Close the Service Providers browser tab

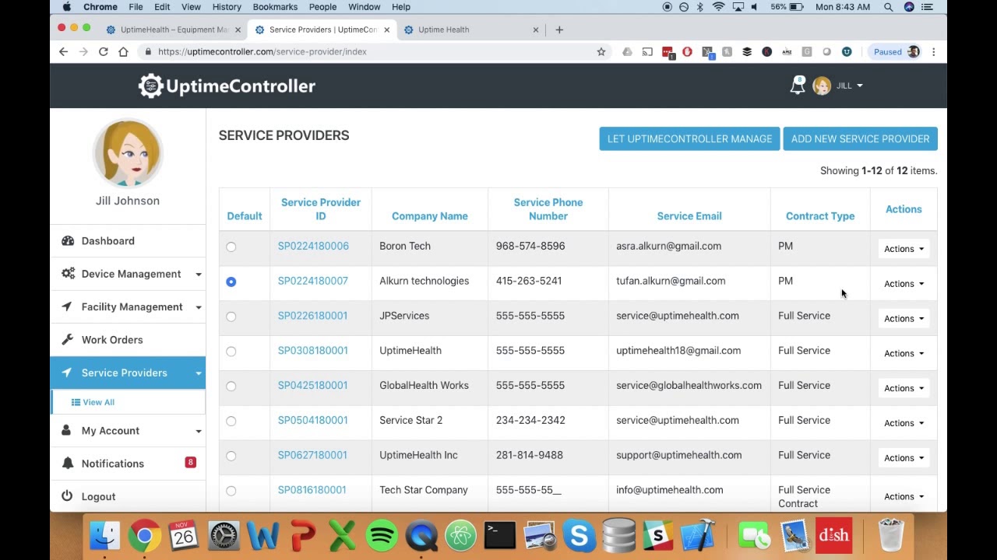(386, 30)
